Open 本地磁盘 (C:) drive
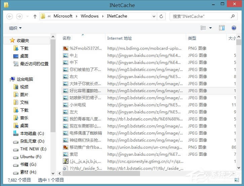This screenshot has height=186, width=244. [x=32, y=134]
